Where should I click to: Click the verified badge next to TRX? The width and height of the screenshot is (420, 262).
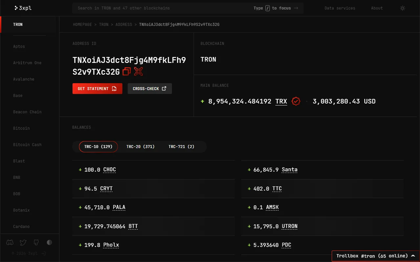(x=296, y=101)
